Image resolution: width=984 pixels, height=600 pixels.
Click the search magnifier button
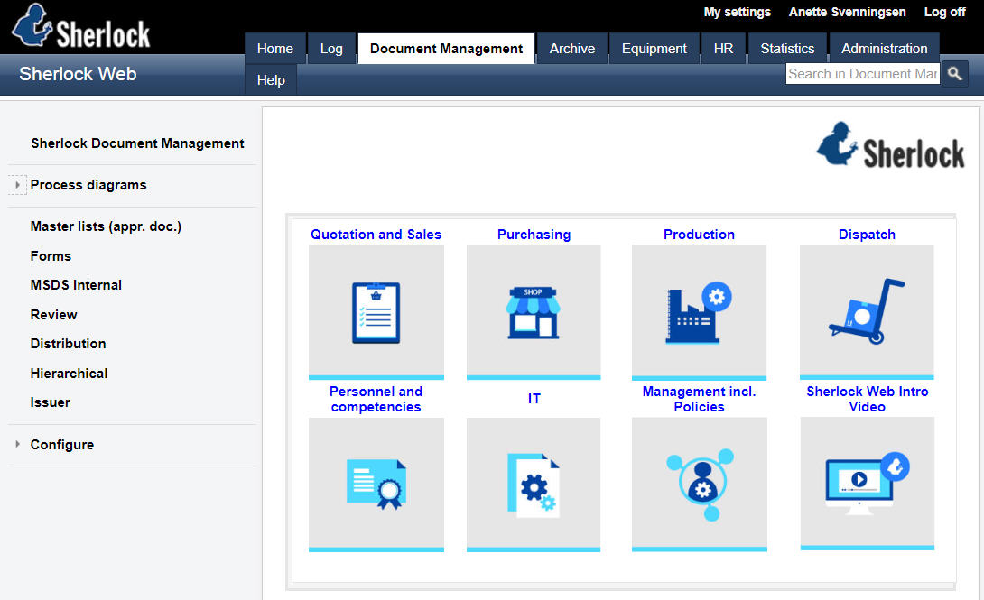pos(954,74)
